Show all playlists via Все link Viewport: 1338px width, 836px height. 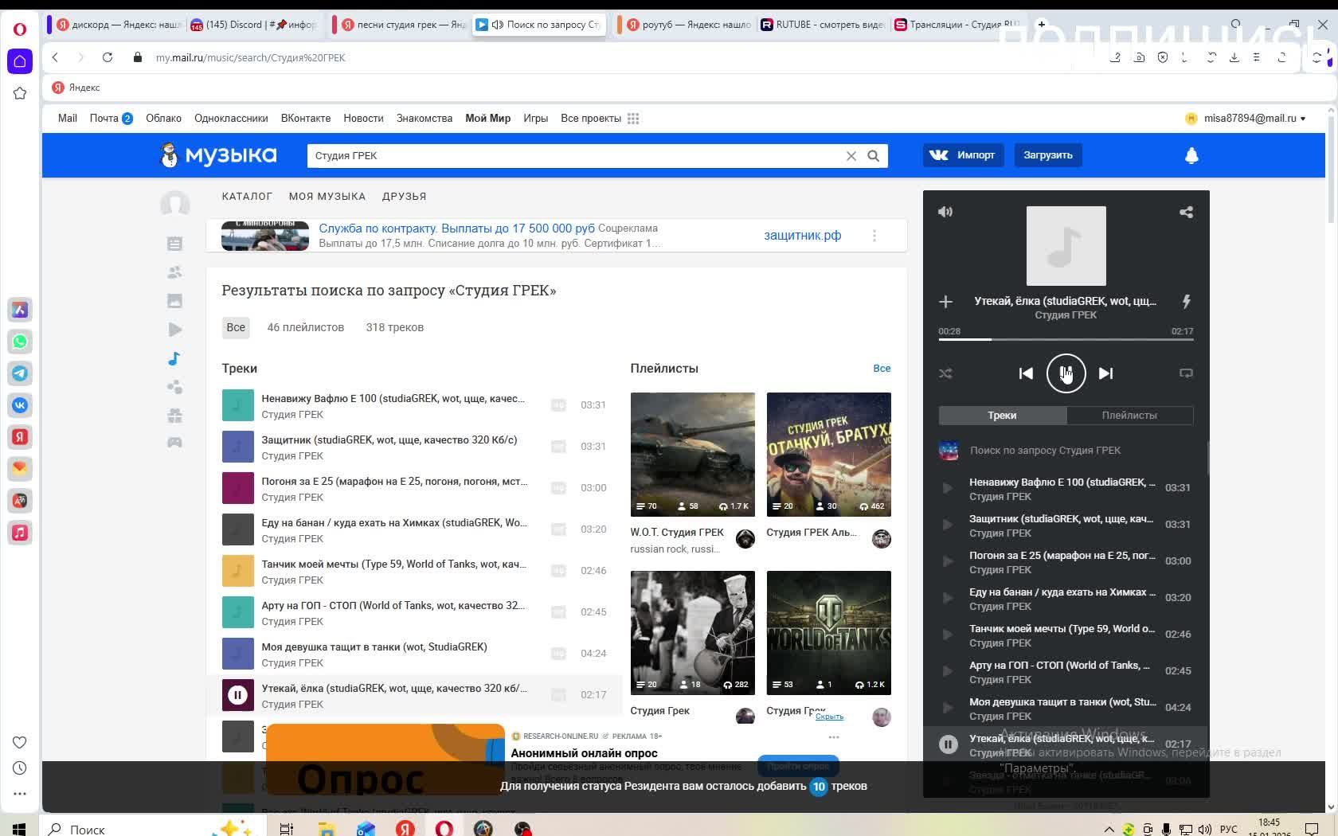pyautogui.click(x=882, y=369)
